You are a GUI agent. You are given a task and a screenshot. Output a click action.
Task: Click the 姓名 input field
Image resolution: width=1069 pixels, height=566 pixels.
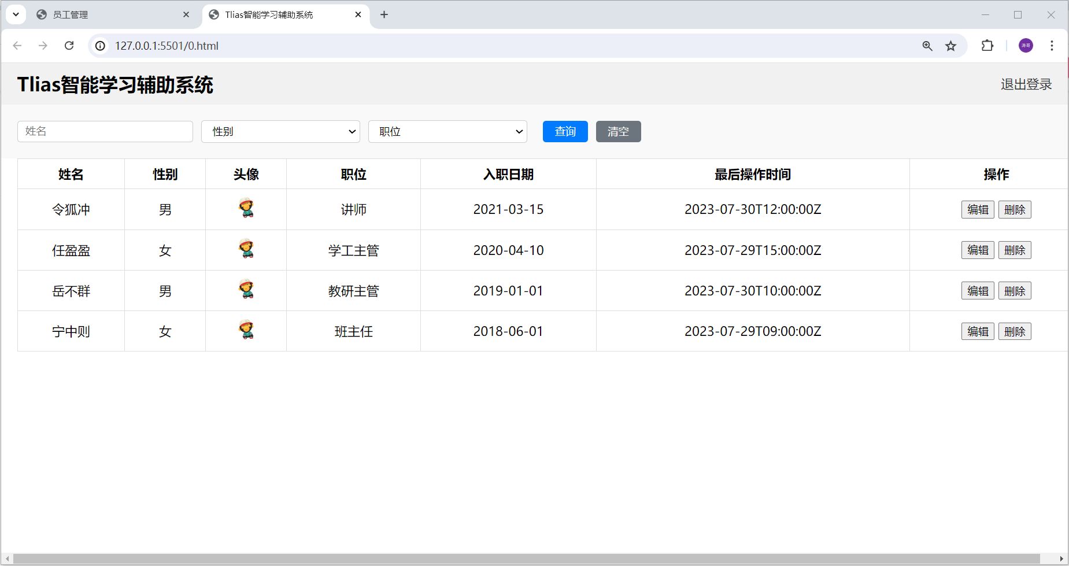tap(105, 131)
